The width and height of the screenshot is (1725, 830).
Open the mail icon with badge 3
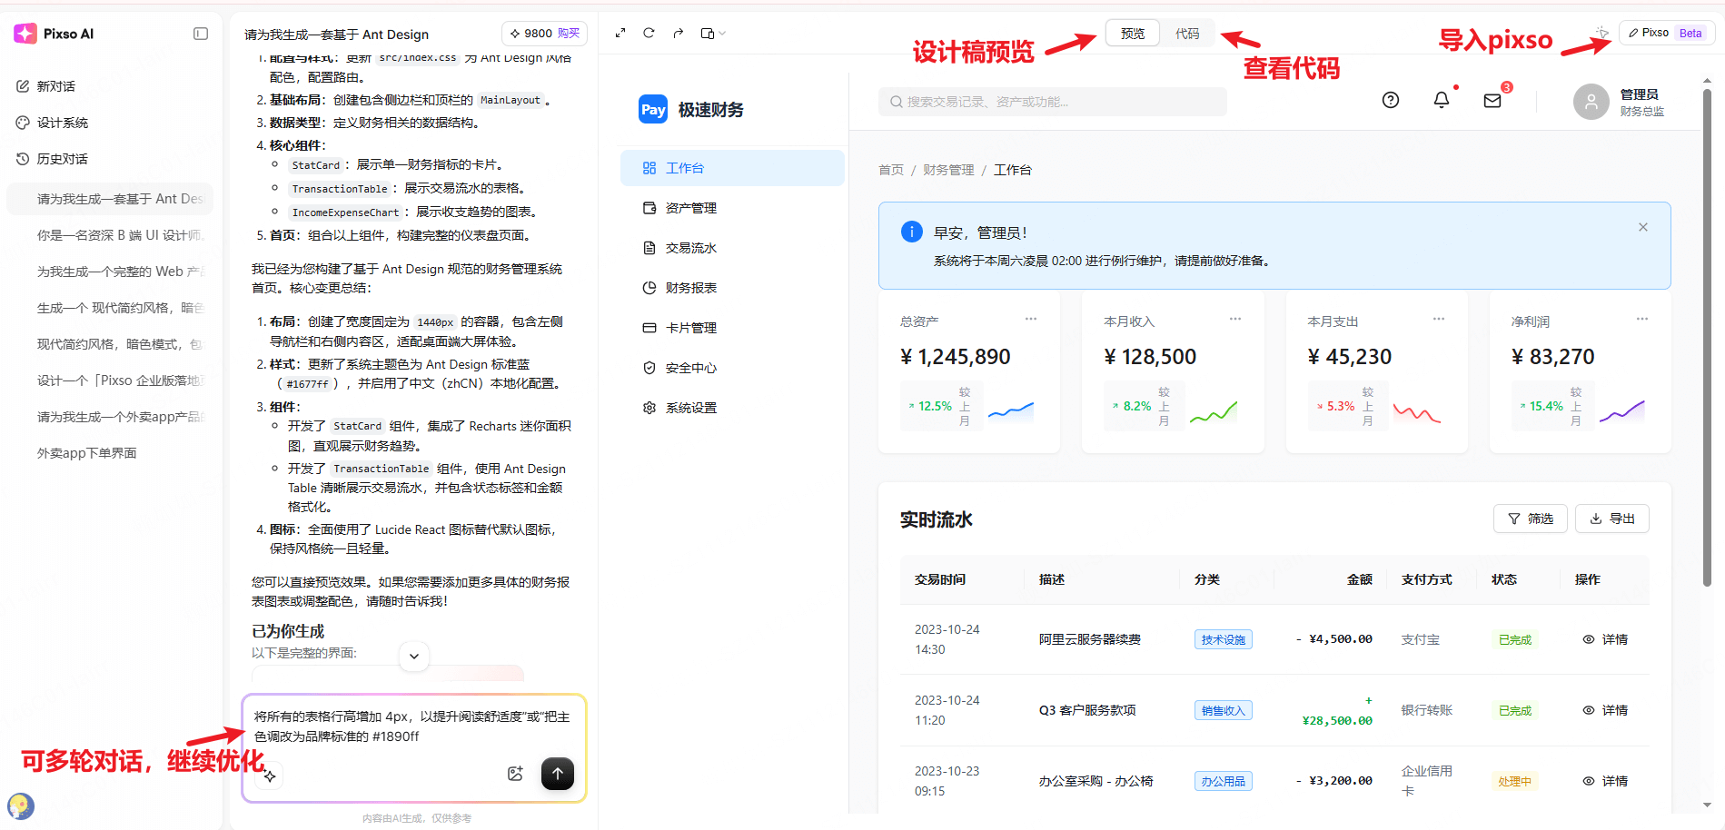(1492, 101)
